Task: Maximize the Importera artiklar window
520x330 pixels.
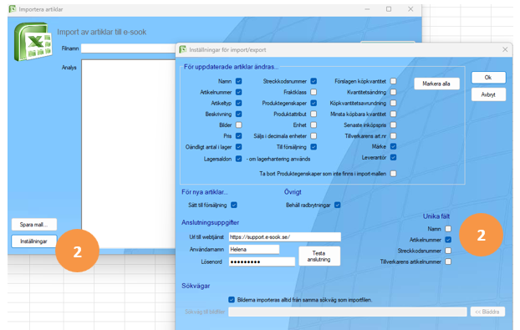Action: pyautogui.click(x=389, y=9)
